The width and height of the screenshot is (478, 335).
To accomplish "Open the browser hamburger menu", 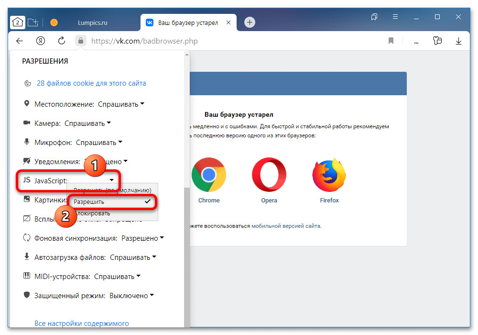I will tap(395, 17).
